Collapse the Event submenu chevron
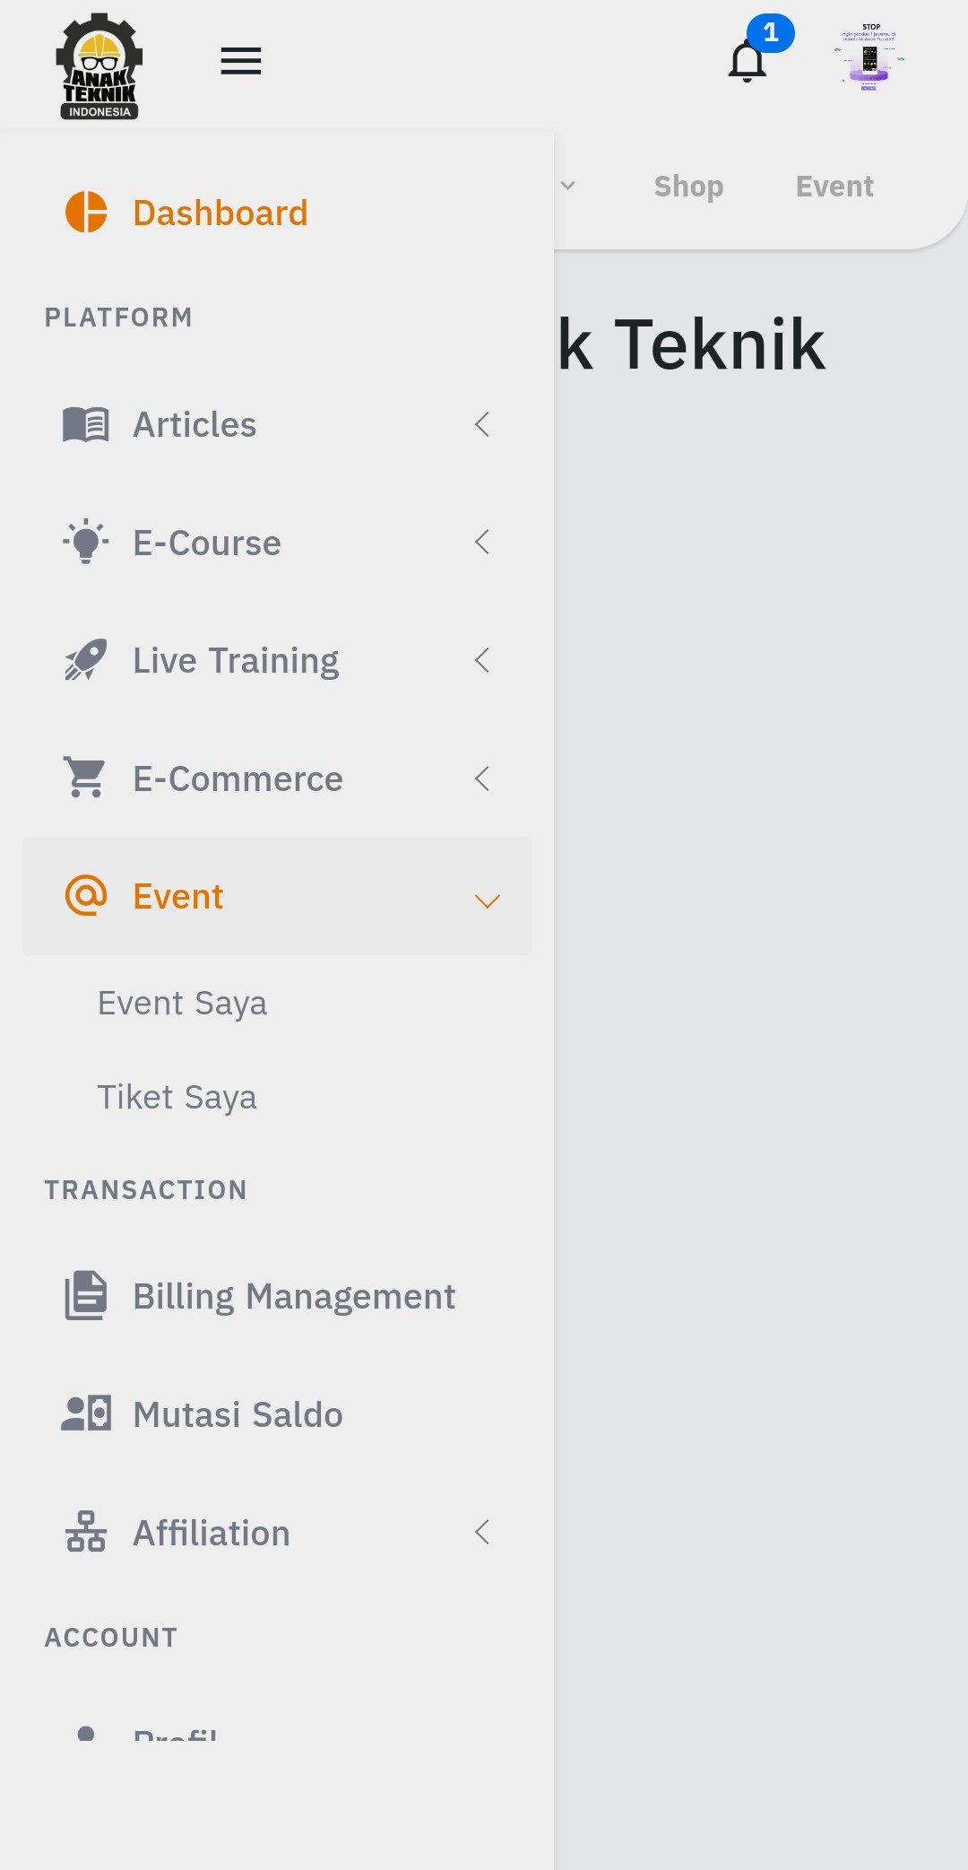Screen dimensions: 968x1870 487,900
